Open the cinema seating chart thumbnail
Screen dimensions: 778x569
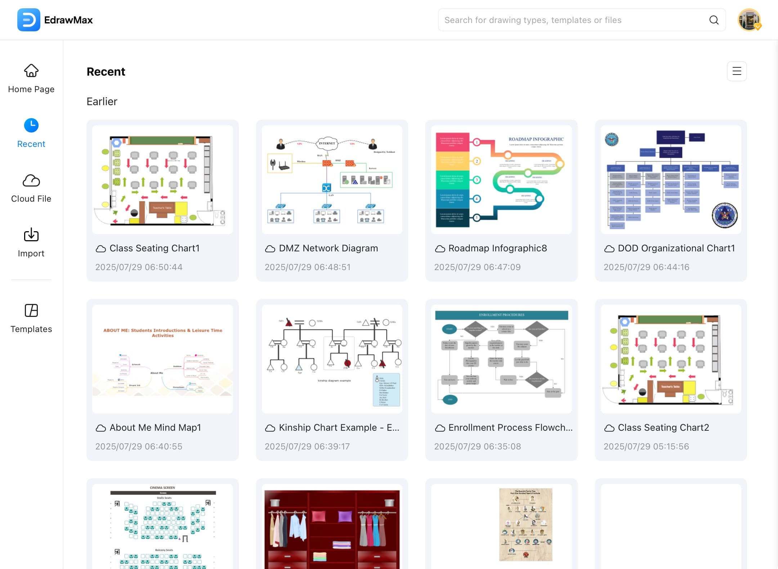[x=162, y=526]
